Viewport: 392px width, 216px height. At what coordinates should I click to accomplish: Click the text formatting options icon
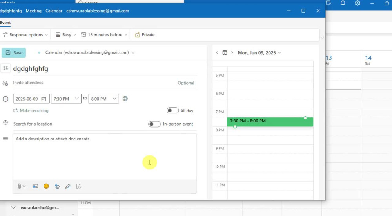tap(57, 186)
